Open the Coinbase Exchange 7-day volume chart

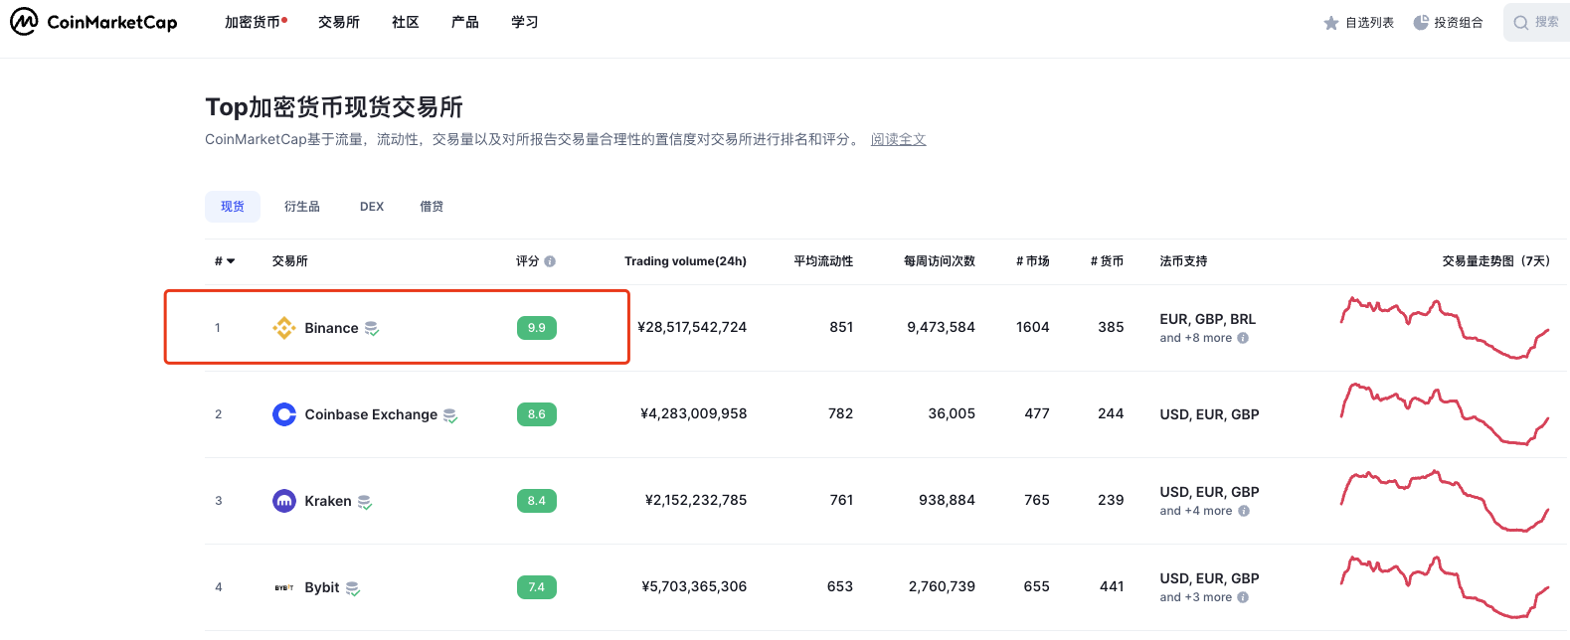(x=1445, y=414)
